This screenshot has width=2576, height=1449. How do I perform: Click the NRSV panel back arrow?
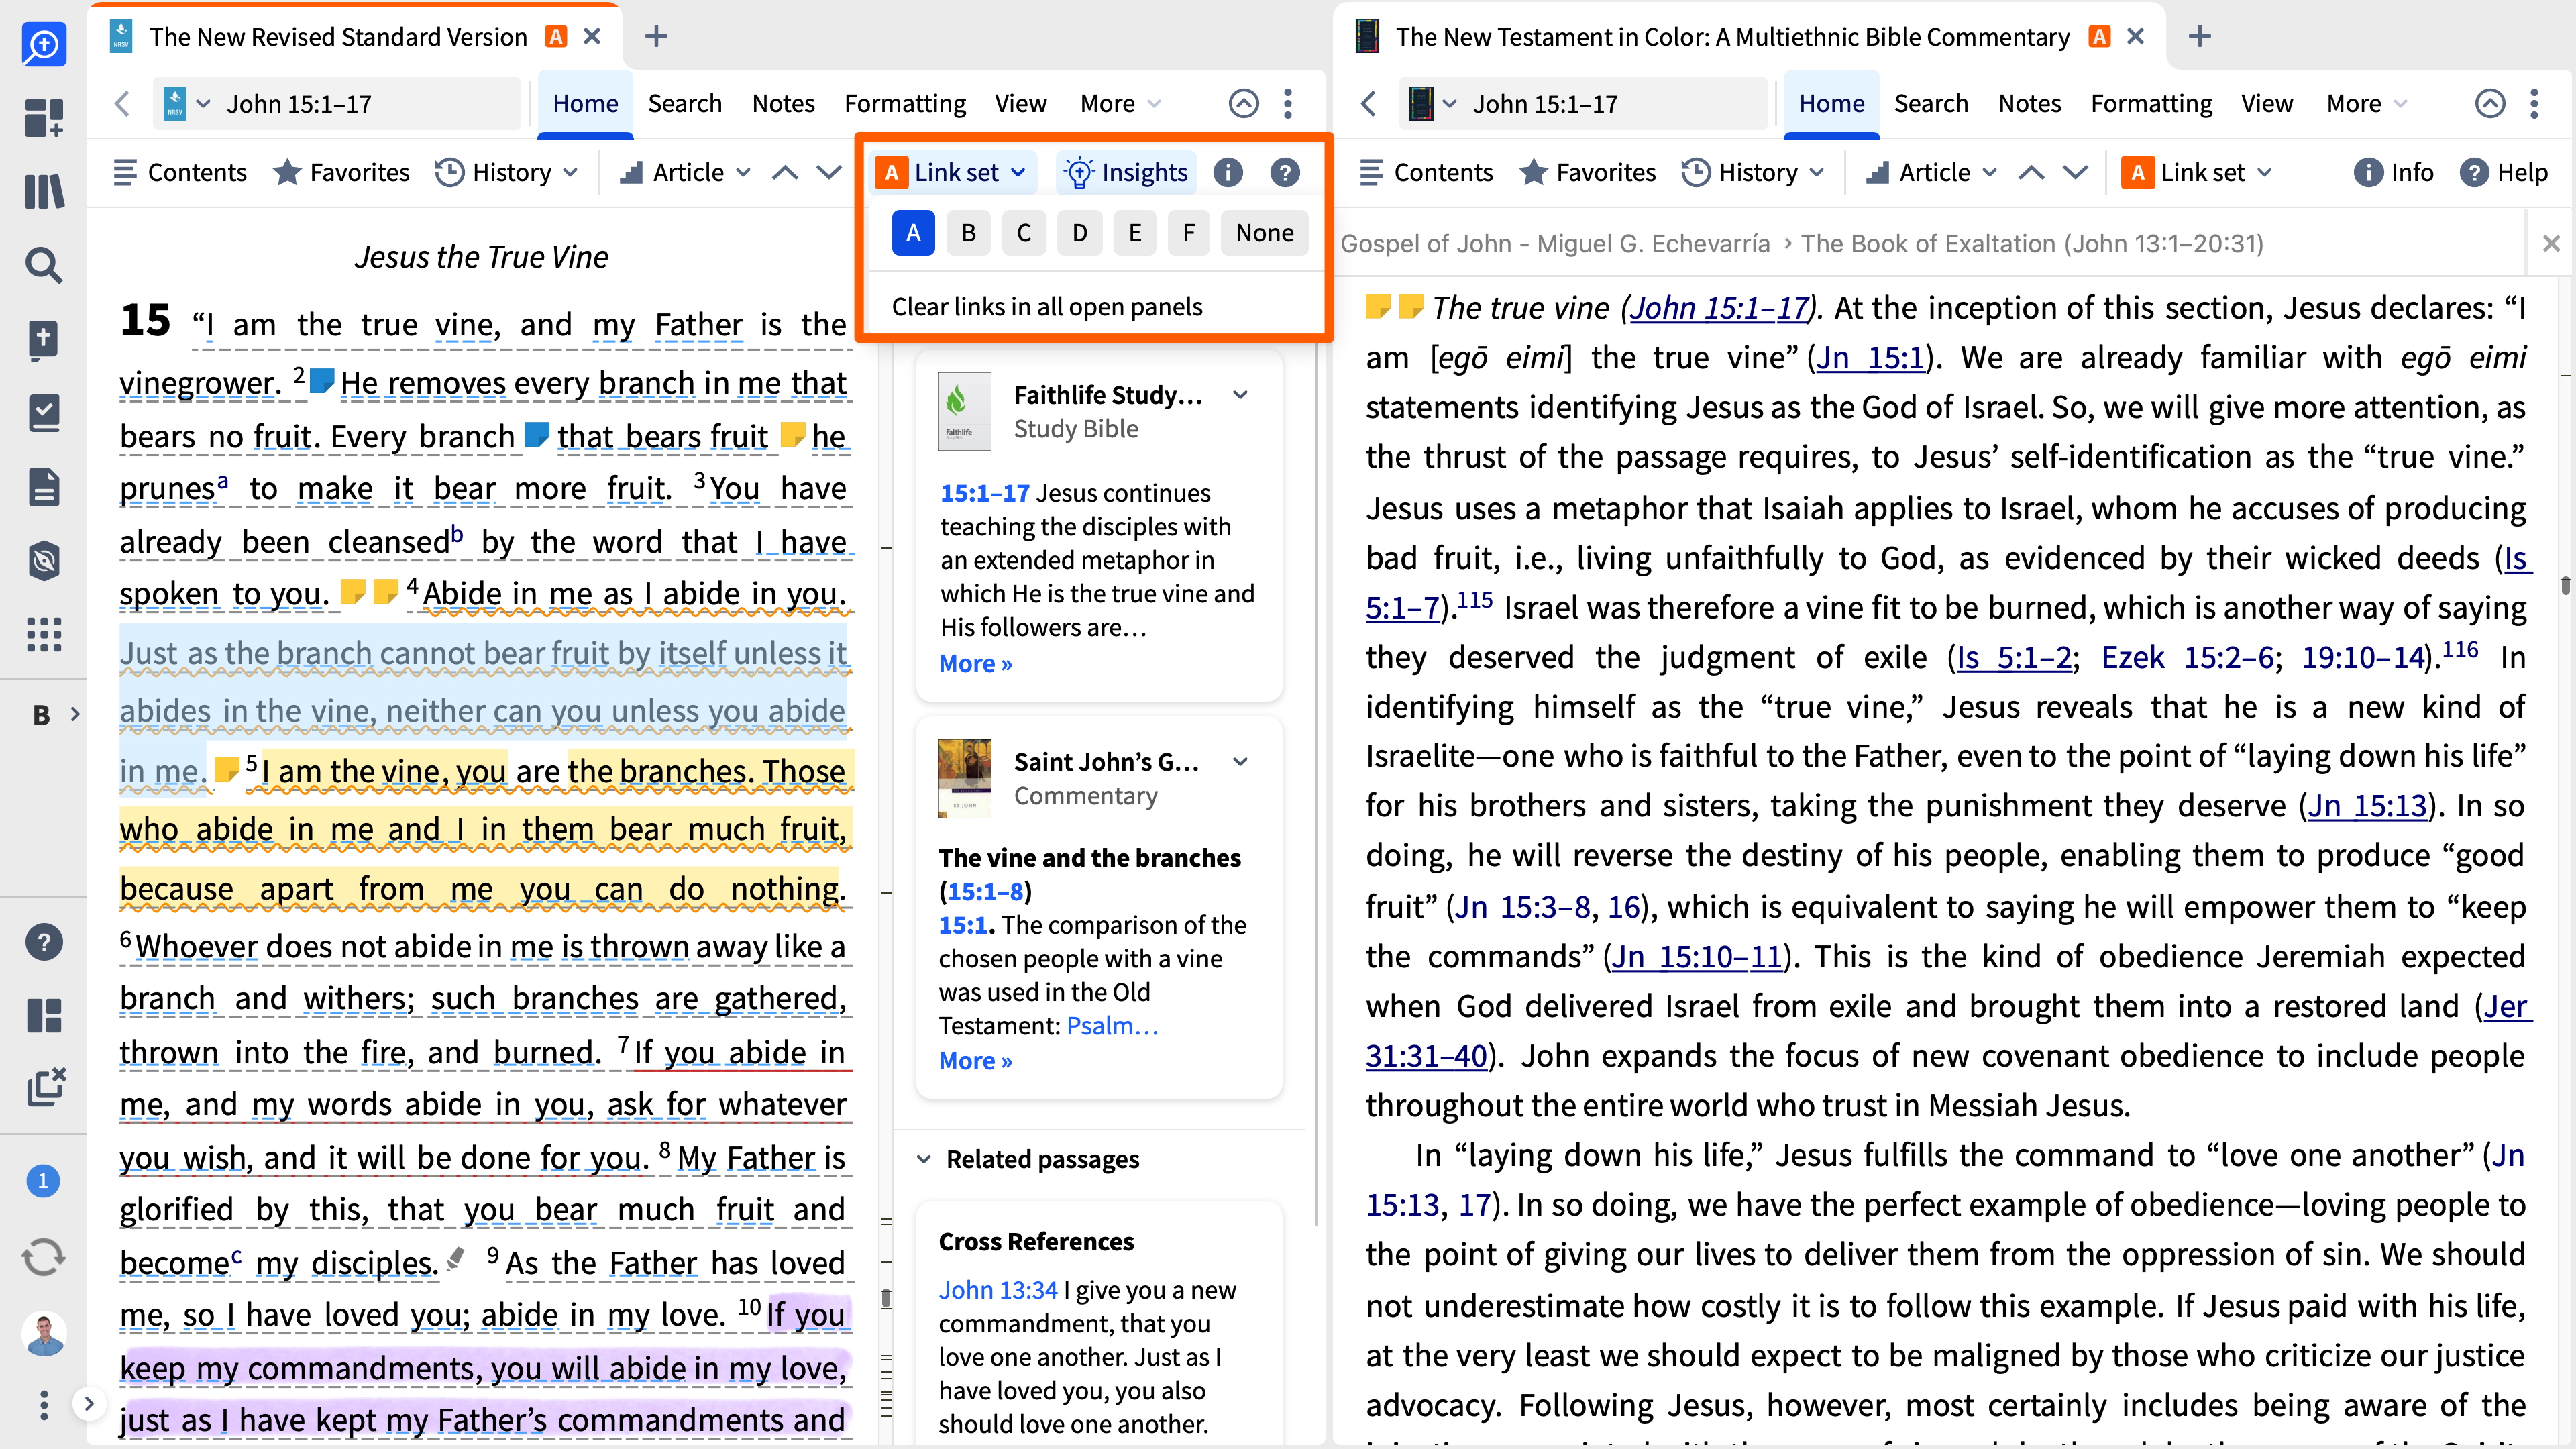click(122, 104)
